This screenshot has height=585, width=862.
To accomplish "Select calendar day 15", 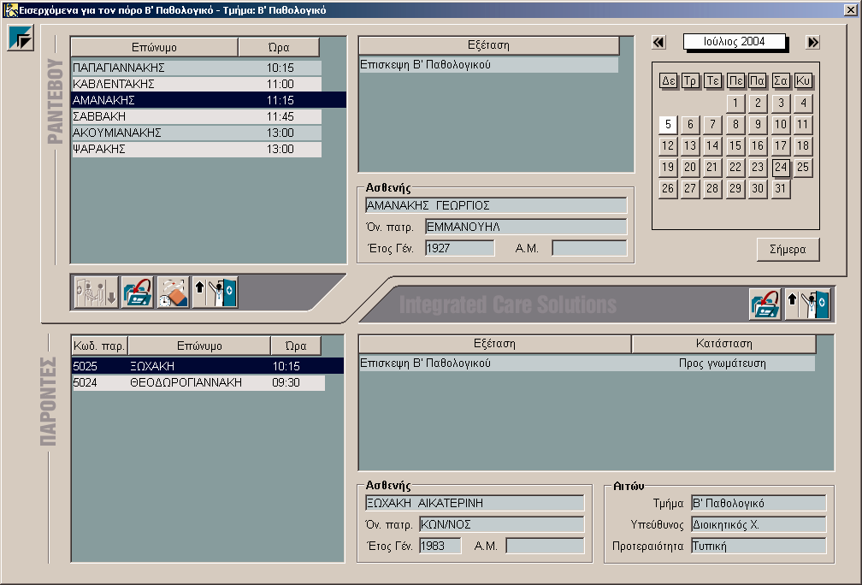I will pyautogui.click(x=735, y=145).
